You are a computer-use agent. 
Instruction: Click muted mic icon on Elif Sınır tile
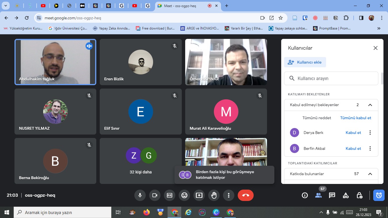click(x=175, y=96)
